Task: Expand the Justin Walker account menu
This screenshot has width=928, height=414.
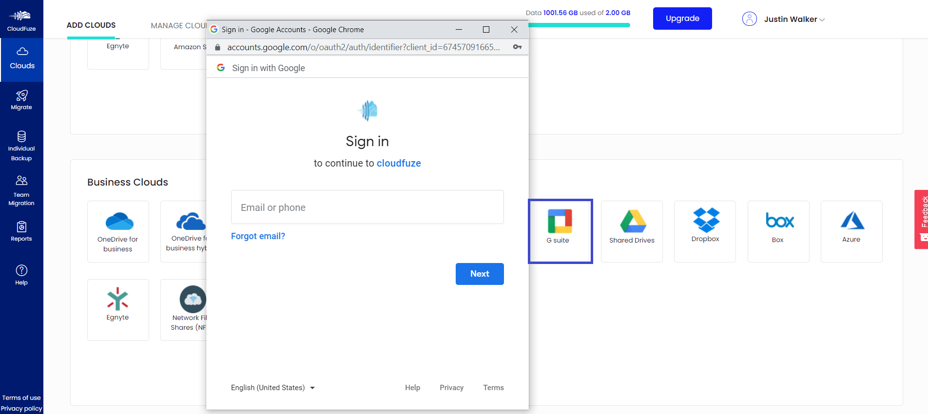Action: (794, 19)
